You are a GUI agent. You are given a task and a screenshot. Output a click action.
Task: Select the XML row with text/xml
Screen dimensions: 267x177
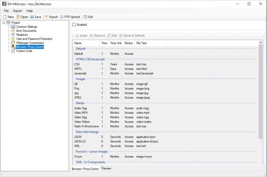pos(164,146)
